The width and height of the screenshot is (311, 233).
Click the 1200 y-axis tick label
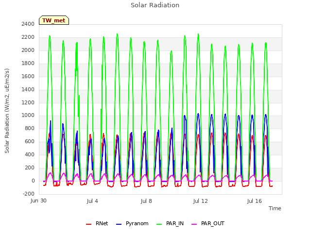pos(28,102)
